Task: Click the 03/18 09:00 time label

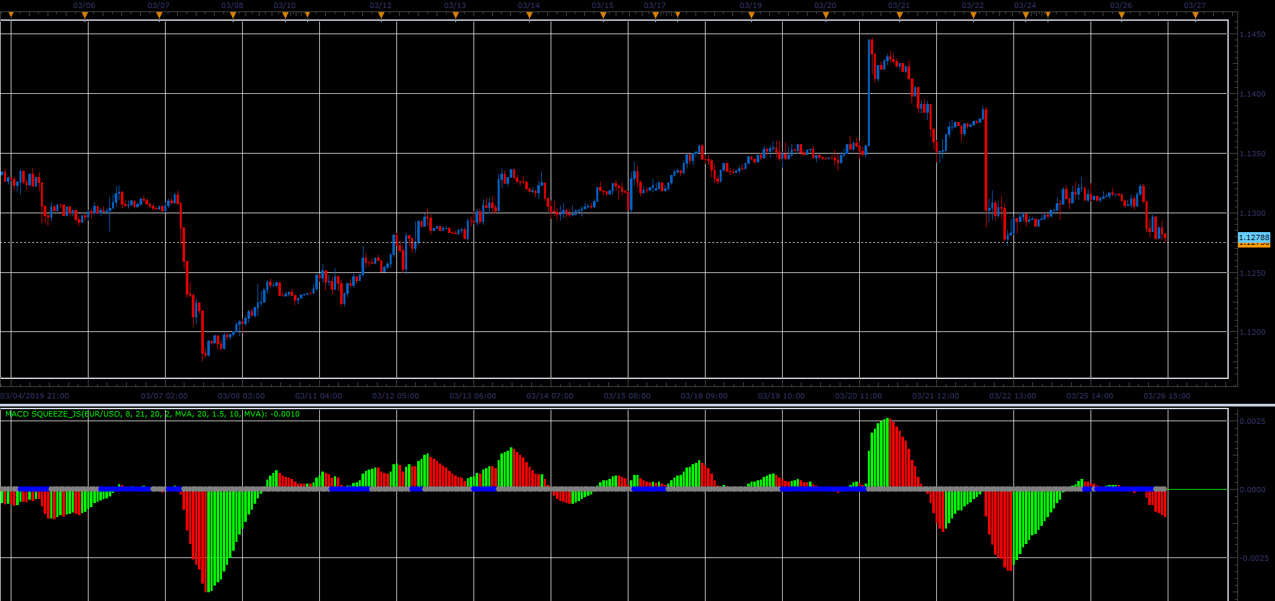Action: coord(704,396)
